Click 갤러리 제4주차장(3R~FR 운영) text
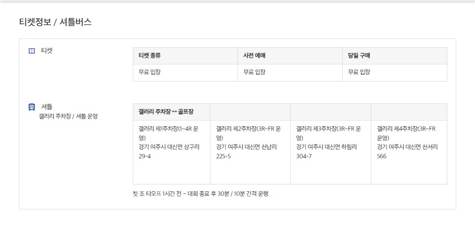Image resolution: width=475 pixels, height=237 pixels. coord(406,133)
